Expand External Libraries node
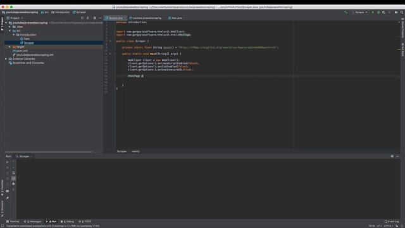This screenshot has width=405, height=228. [6, 59]
